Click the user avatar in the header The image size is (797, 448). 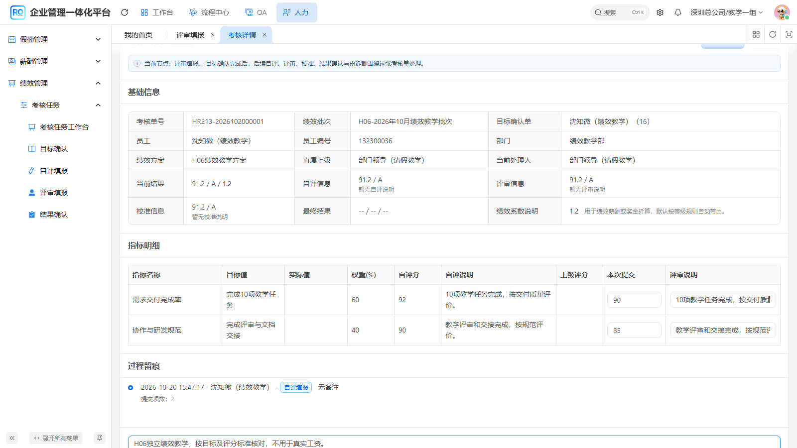782,12
